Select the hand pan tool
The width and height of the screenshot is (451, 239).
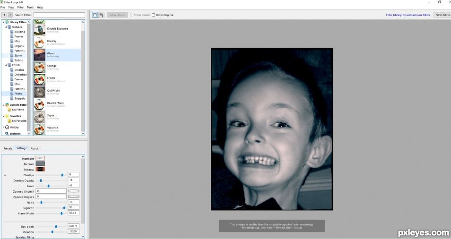(x=95, y=15)
